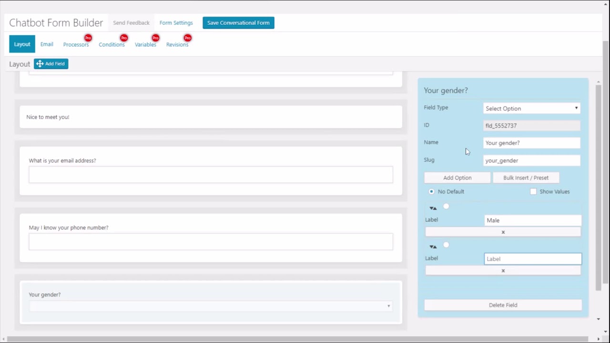The height and width of the screenshot is (343, 610).
Task: Click the reorder arrows beside the second option
Action: (x=433, y=246)
